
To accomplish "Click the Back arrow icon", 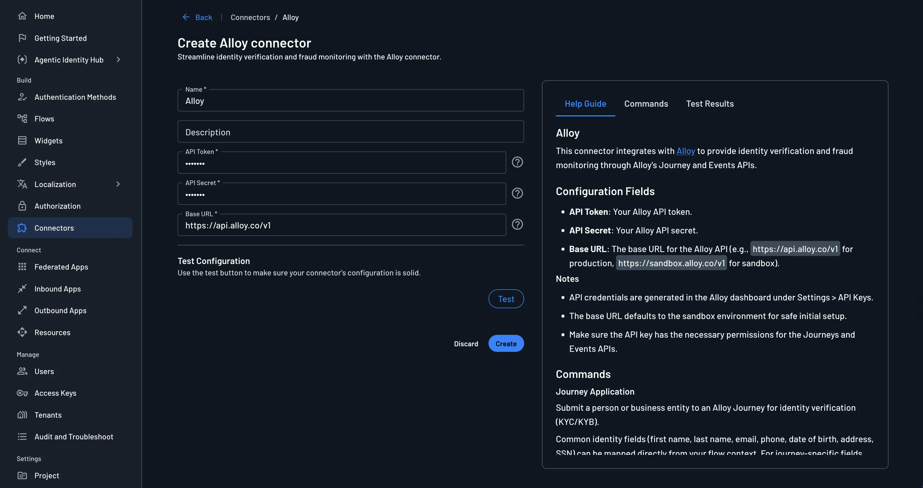I will [x=186, y=17].
